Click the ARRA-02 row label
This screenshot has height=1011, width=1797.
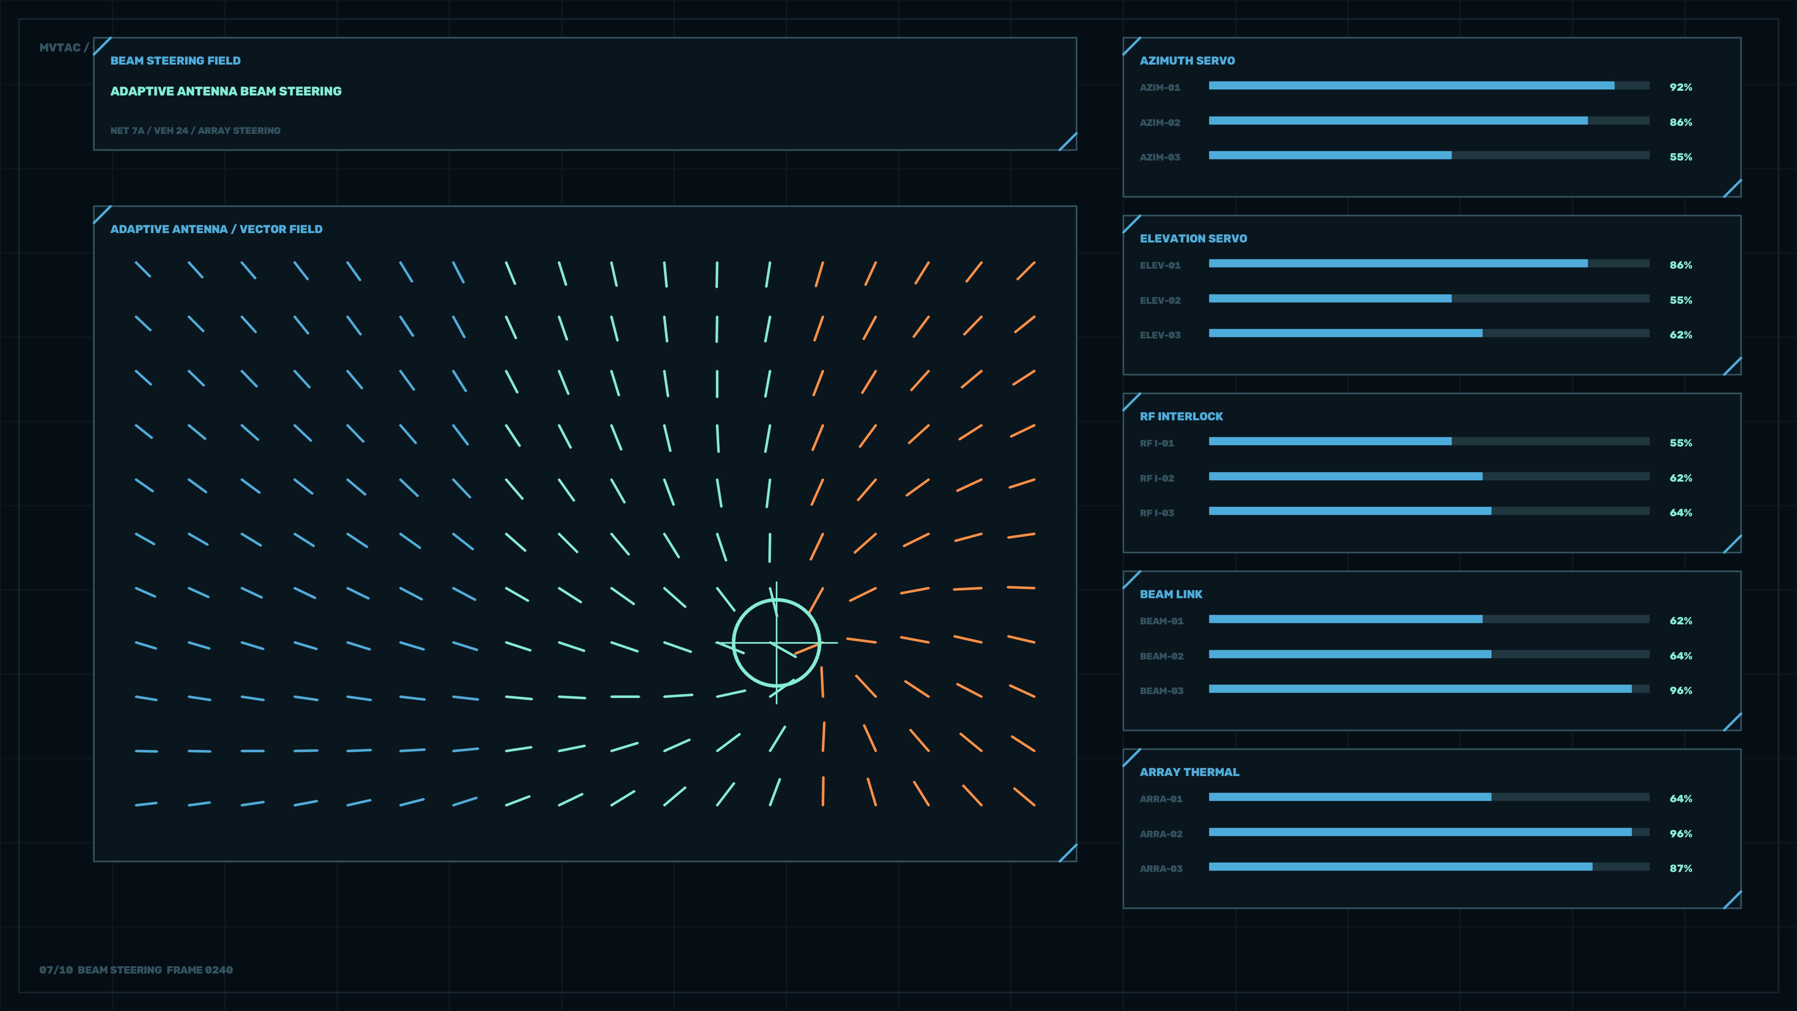point(1161,834)
